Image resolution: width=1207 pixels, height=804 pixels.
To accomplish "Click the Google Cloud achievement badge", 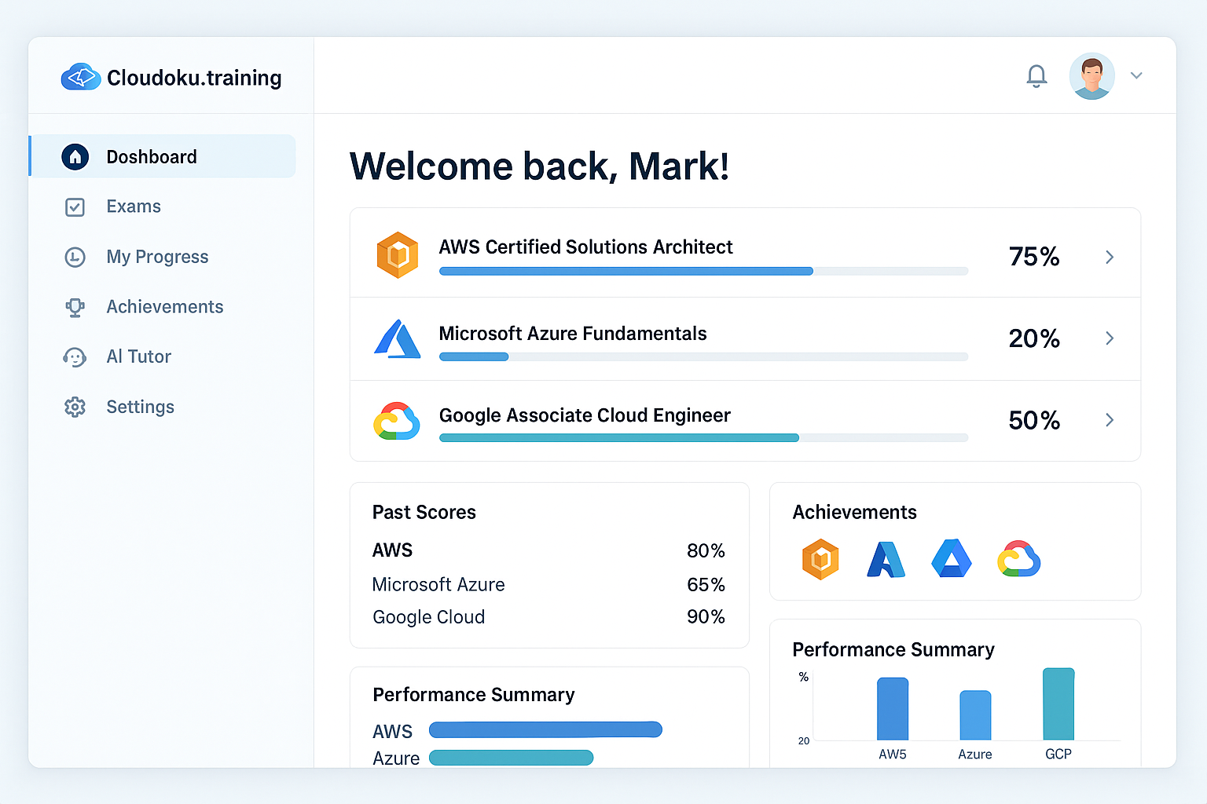I will [1019, 559].
